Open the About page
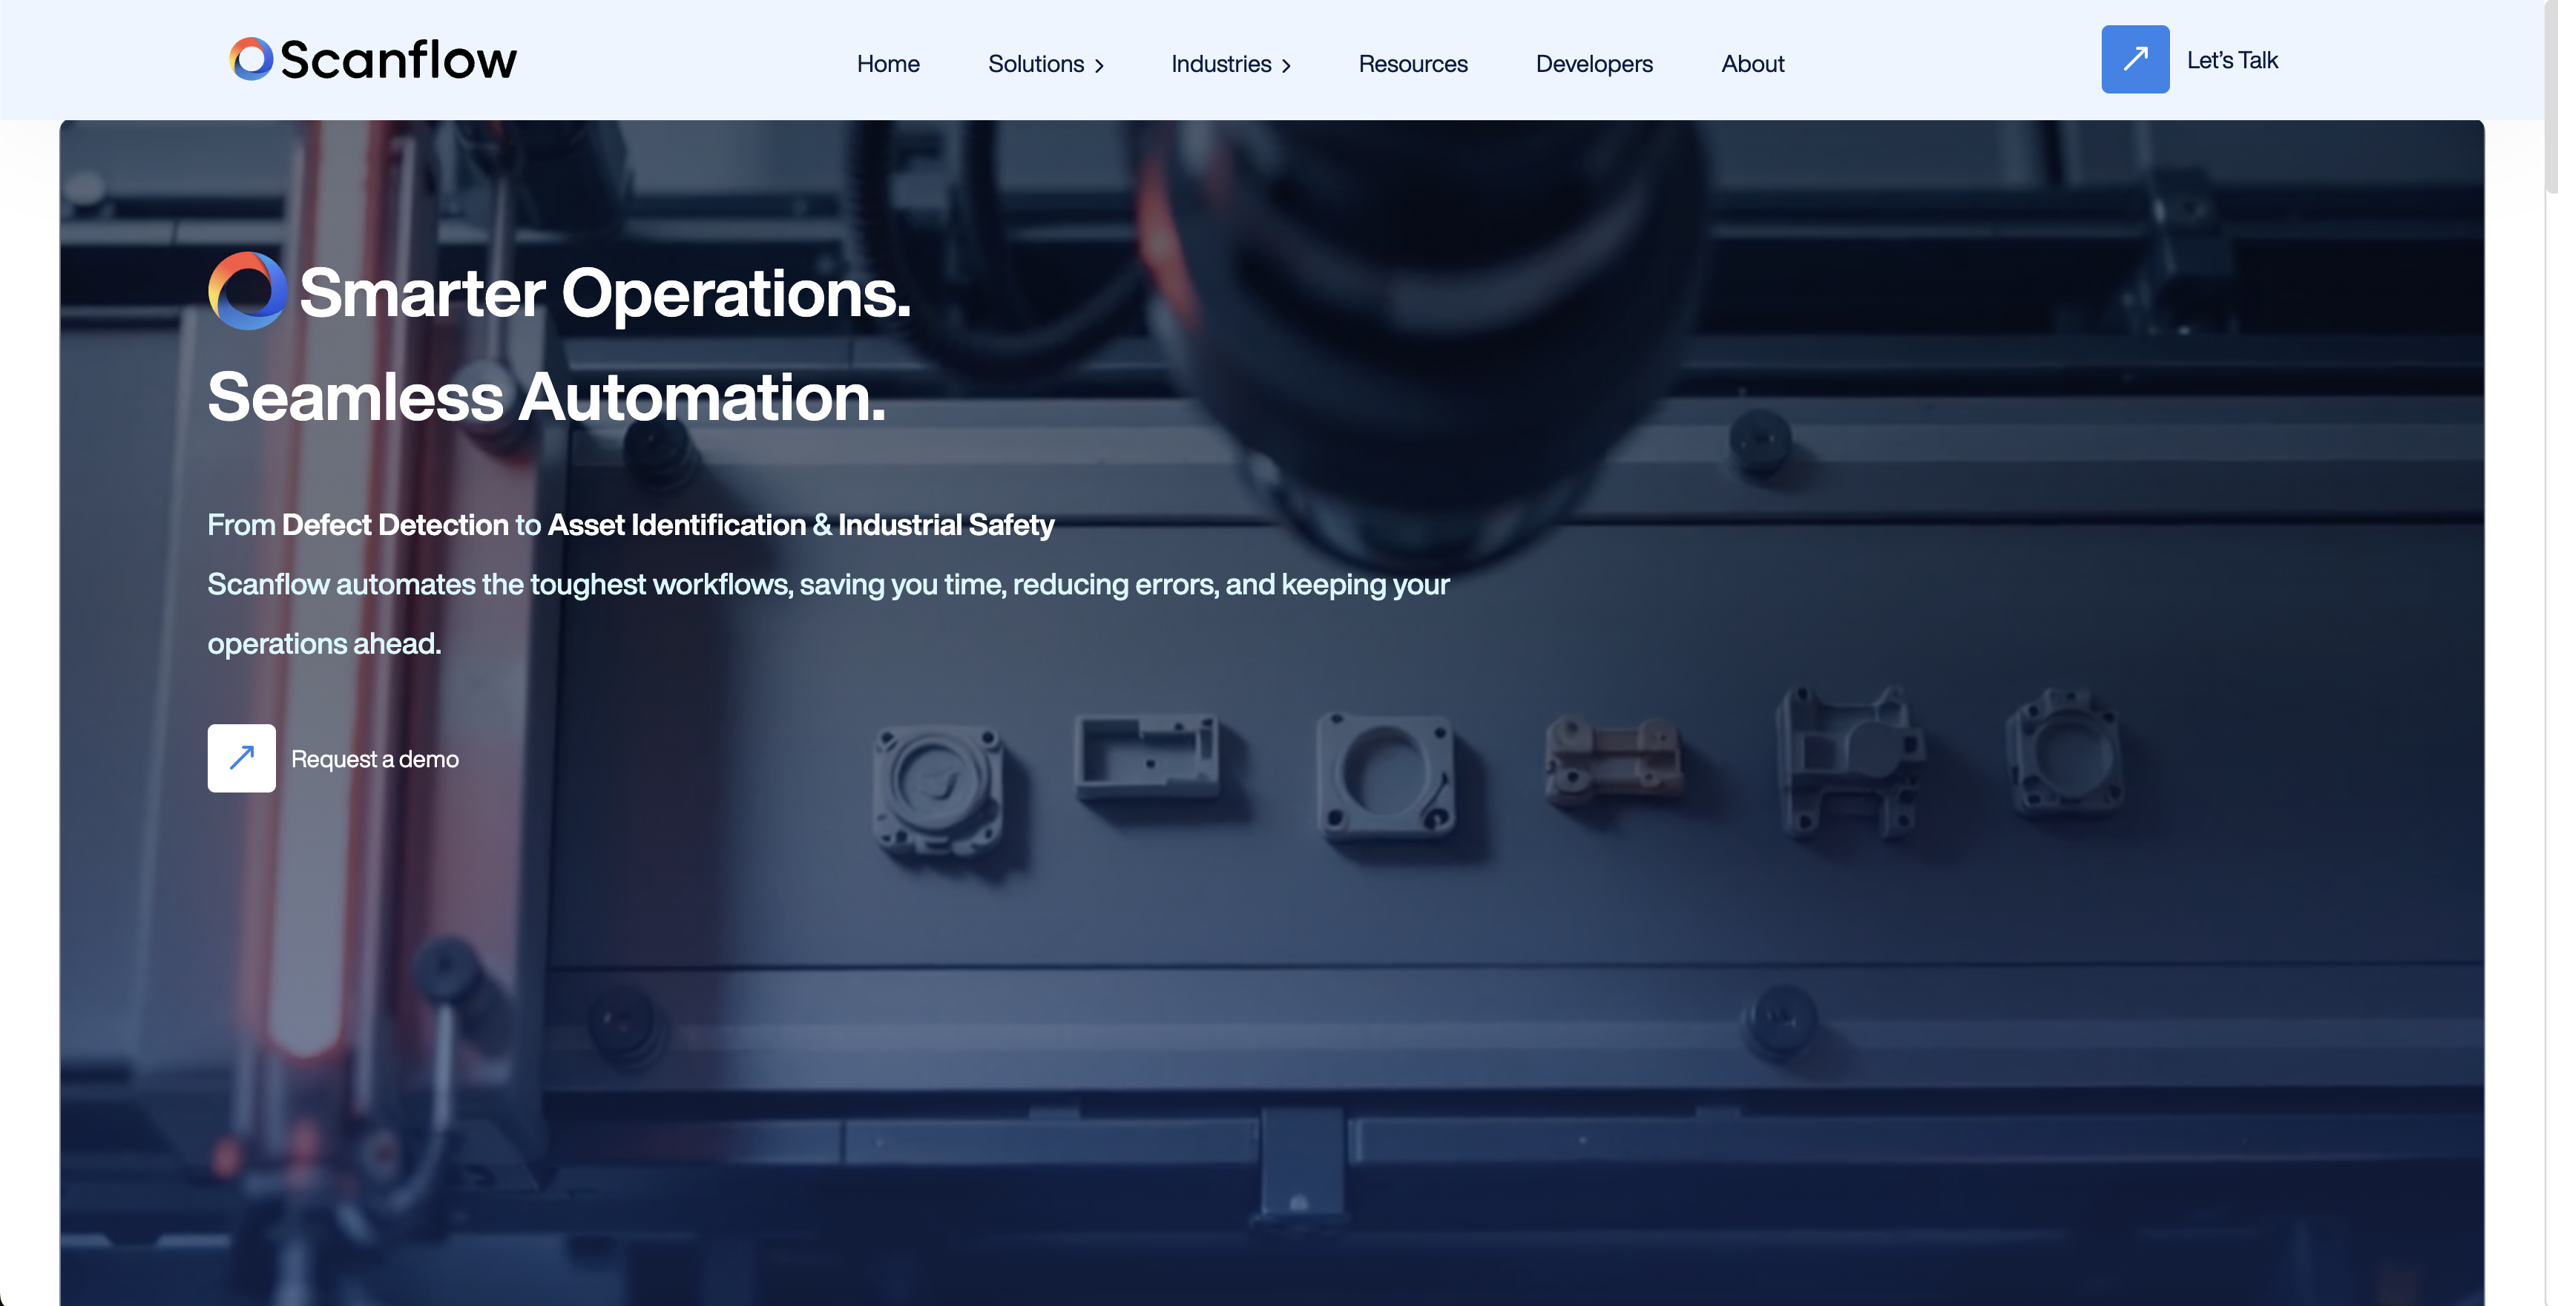2558x1306 pixels. 1752,64
